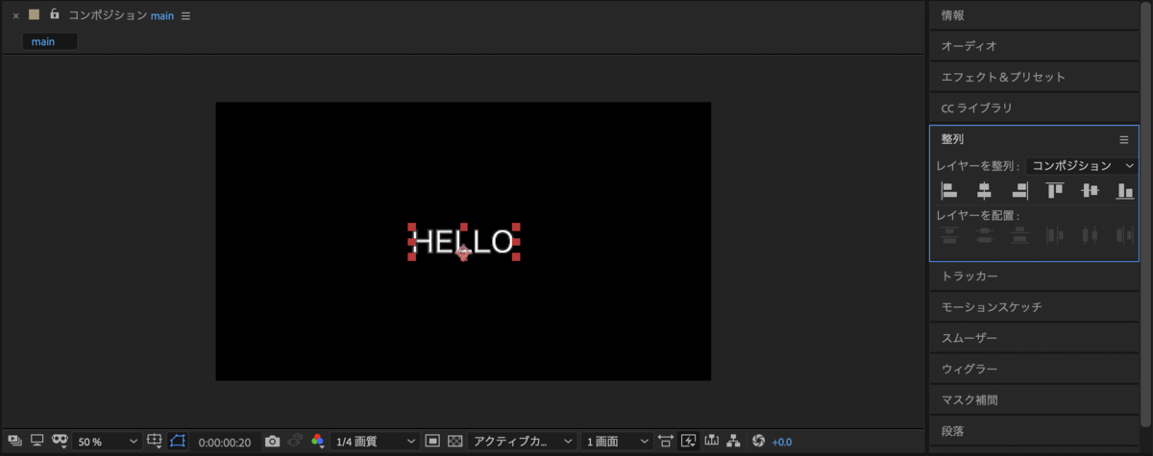The width and height of the screenshot is (1153, 456).
Task: Align layers to the bottom edge
Action: coord(1124,191)
